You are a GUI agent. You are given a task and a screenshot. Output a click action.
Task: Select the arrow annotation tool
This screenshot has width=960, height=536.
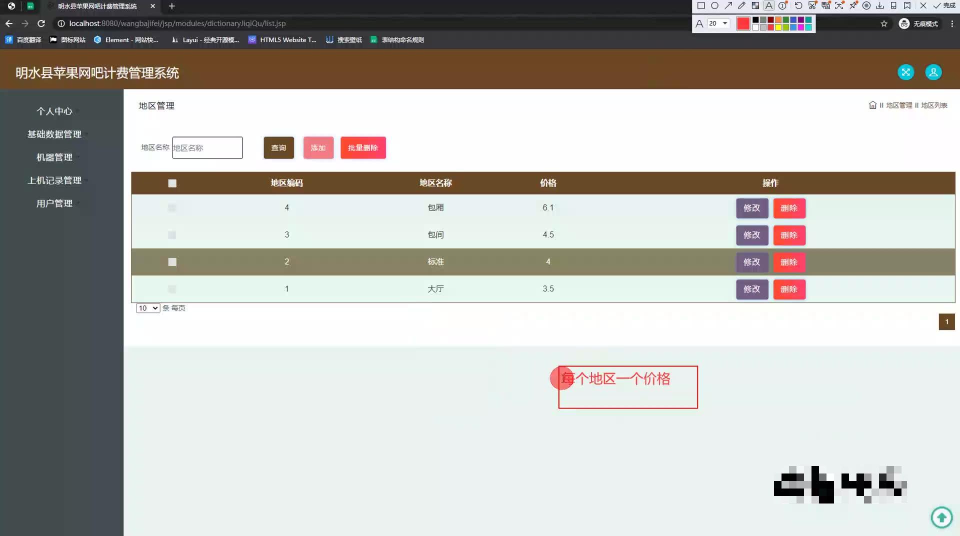(728, 5)
